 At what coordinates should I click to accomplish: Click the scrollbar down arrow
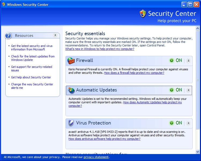[x=198, y=152]
